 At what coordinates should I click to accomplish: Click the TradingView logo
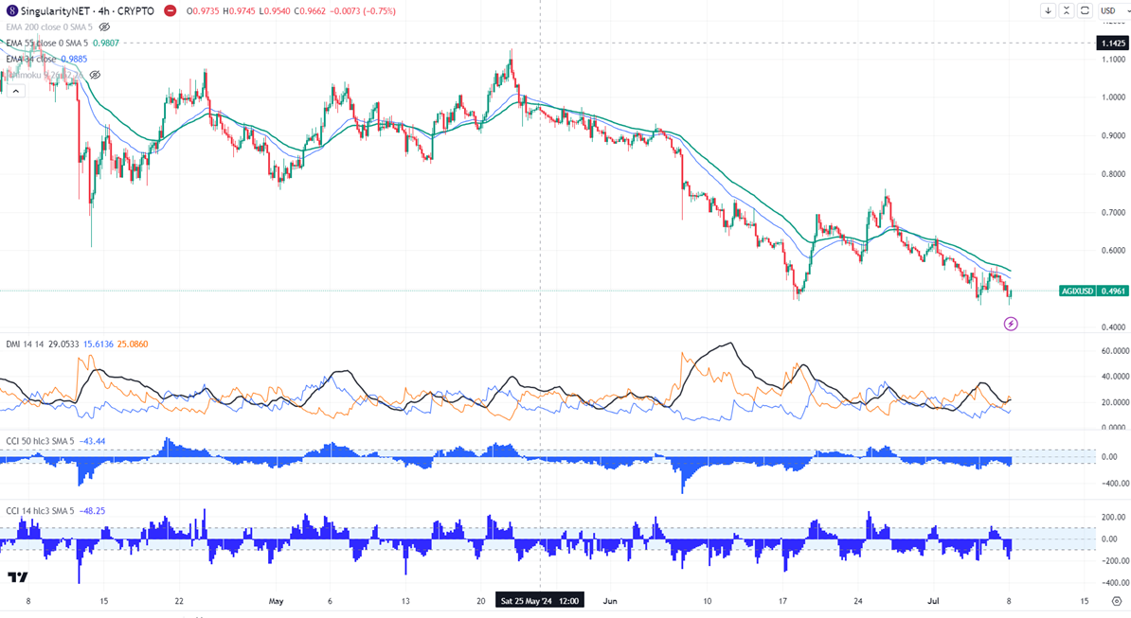(x=18, y=577)
